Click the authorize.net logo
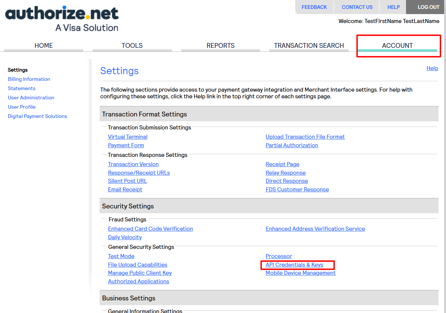Viewport: 446px width, 313px height. tap(62, 18)
